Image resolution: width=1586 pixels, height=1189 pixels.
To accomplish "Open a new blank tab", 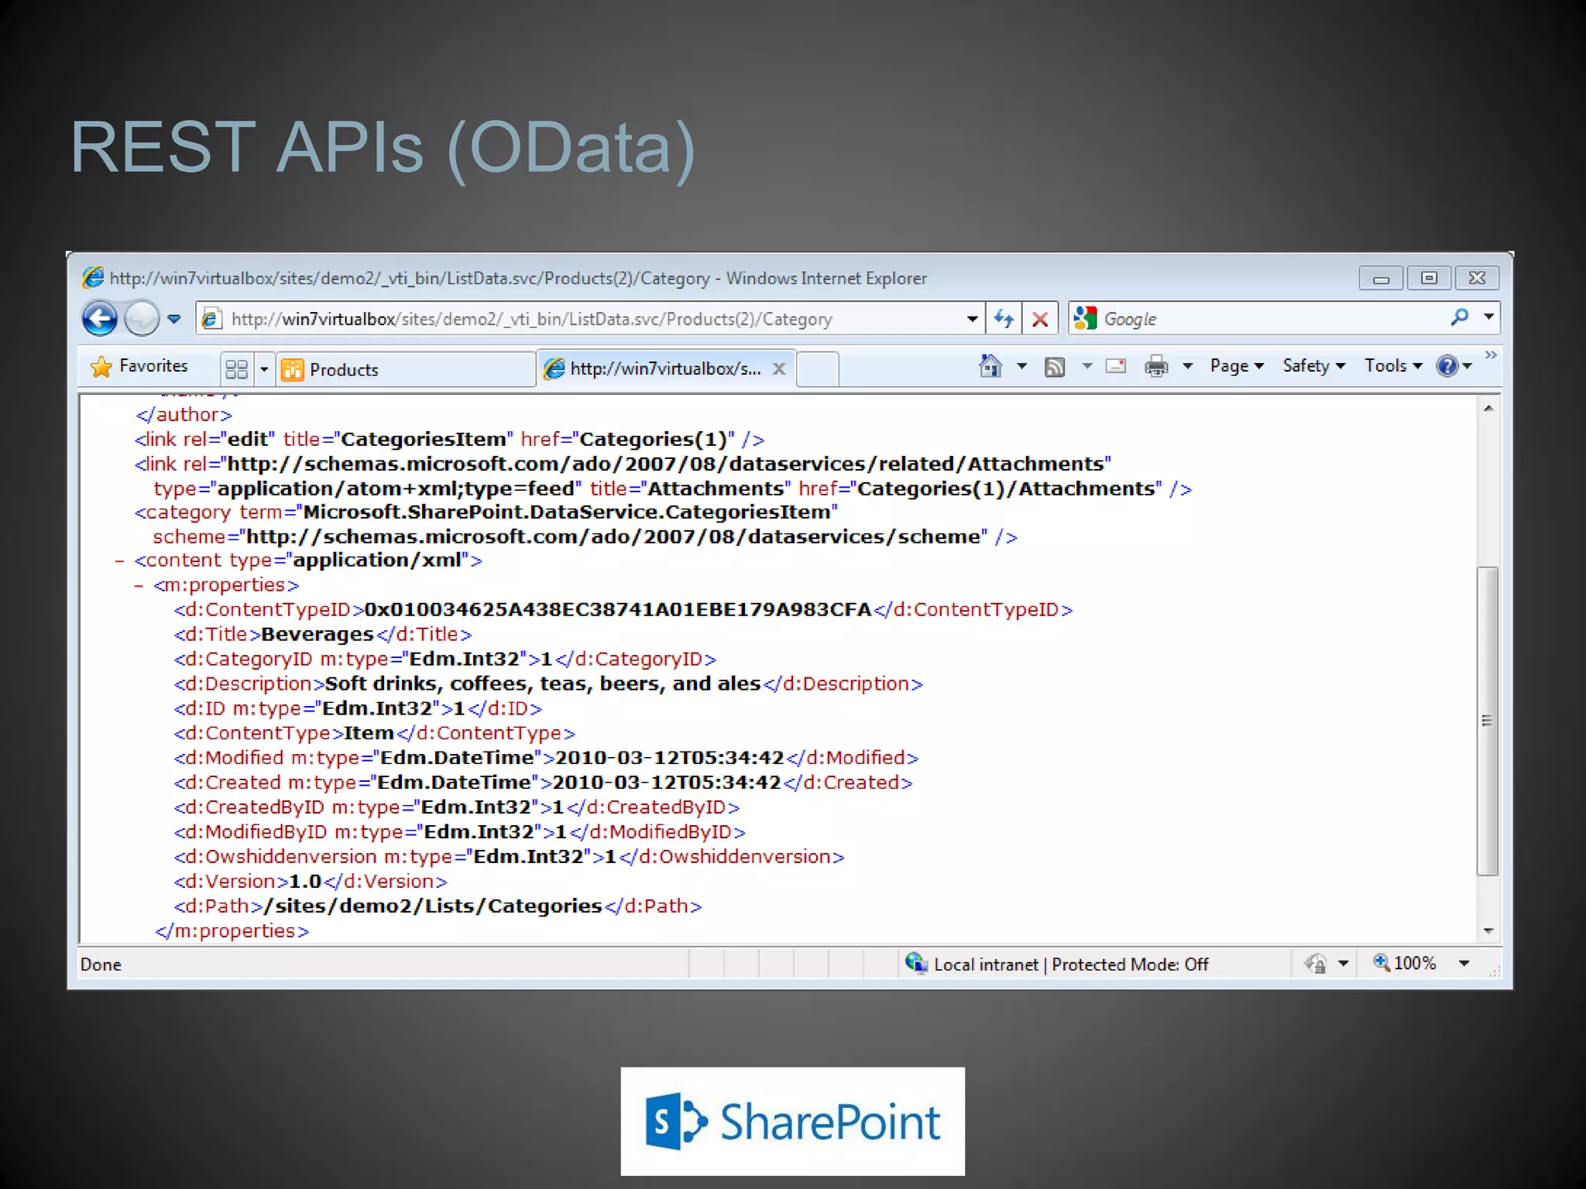I will click(x=818, y=369).
